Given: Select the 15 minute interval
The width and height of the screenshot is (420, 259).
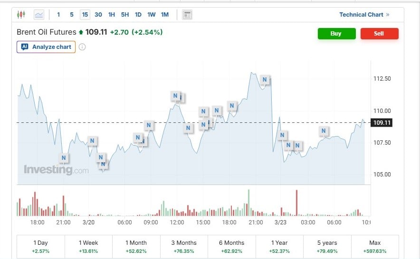Looking at the screenshot, I should pyautogui.click(x=85, y=15).
